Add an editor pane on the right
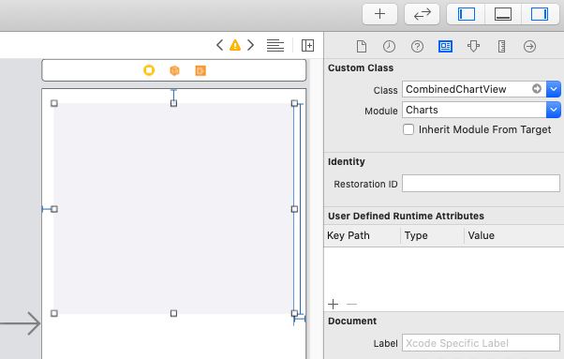This screenshot has width=564, height=359. (307, 45)
